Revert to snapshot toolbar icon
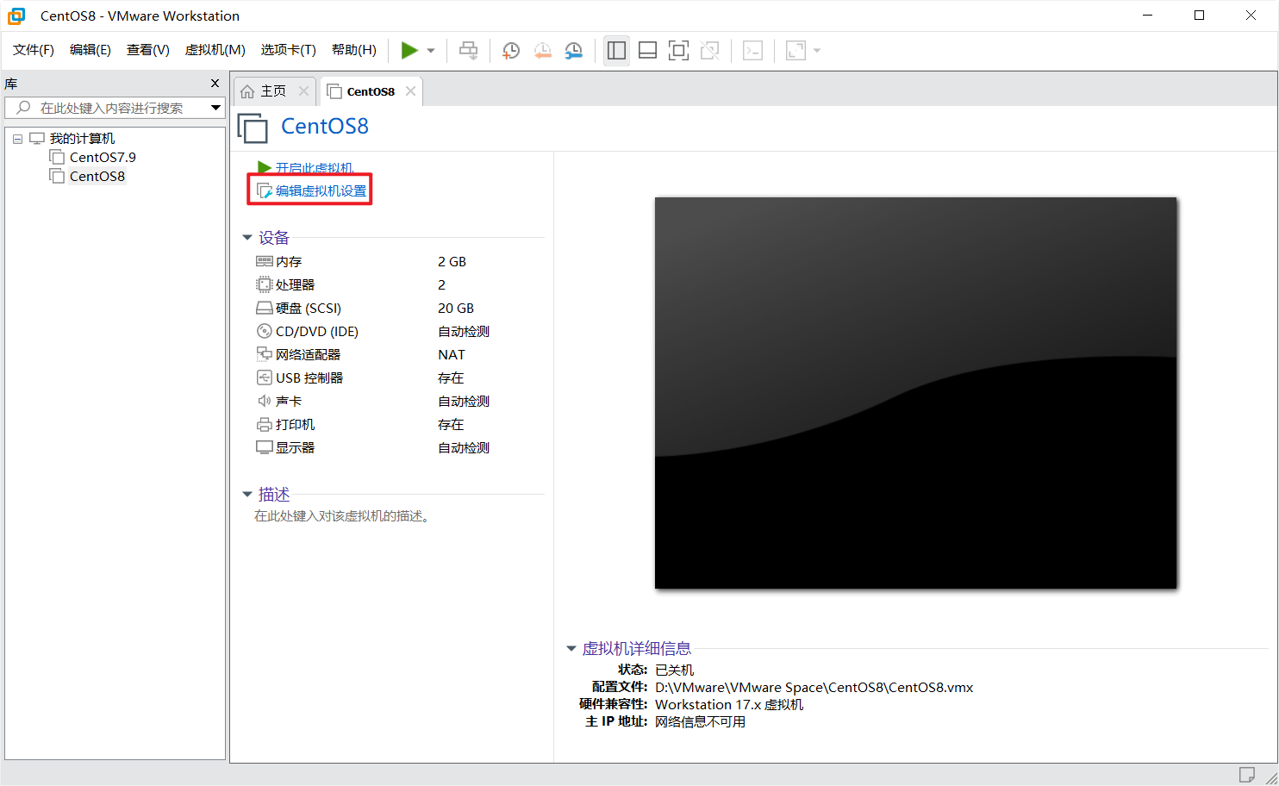 click(x=542, y=51)
